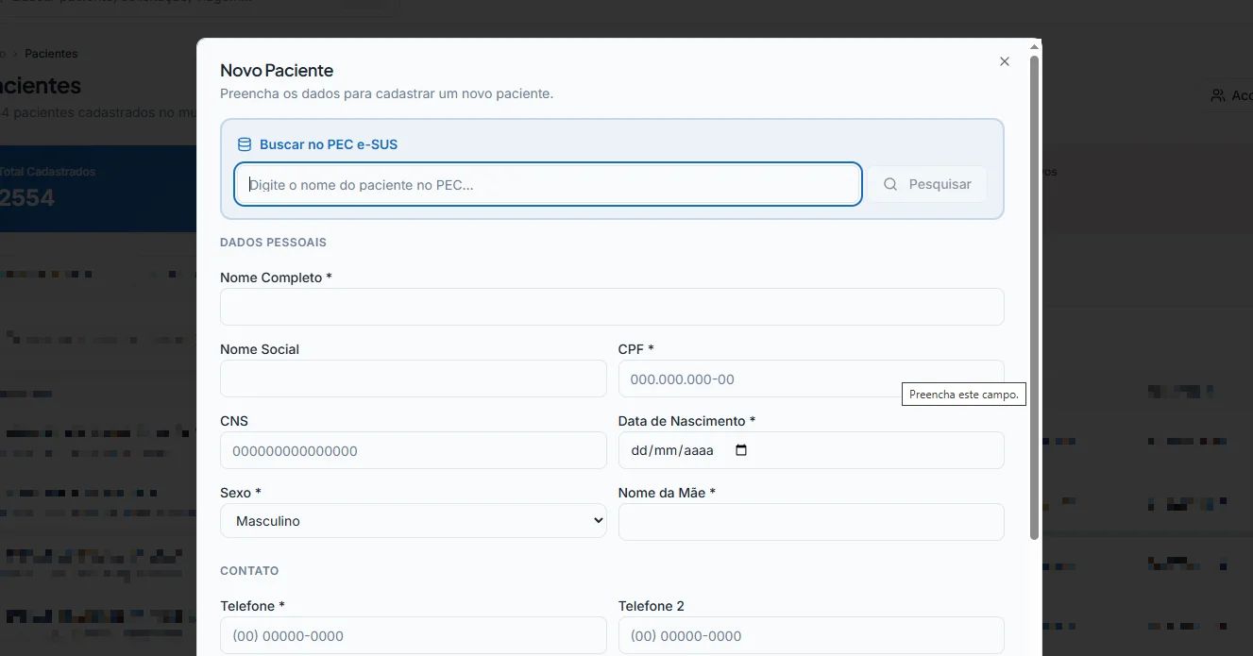Click the dialog's vertical scrollbar

[x=1035, y=297]
